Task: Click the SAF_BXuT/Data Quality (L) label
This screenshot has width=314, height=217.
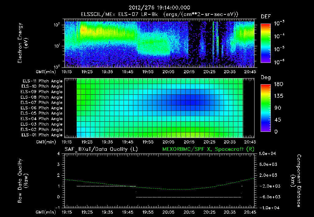Action: pos(101,149)
